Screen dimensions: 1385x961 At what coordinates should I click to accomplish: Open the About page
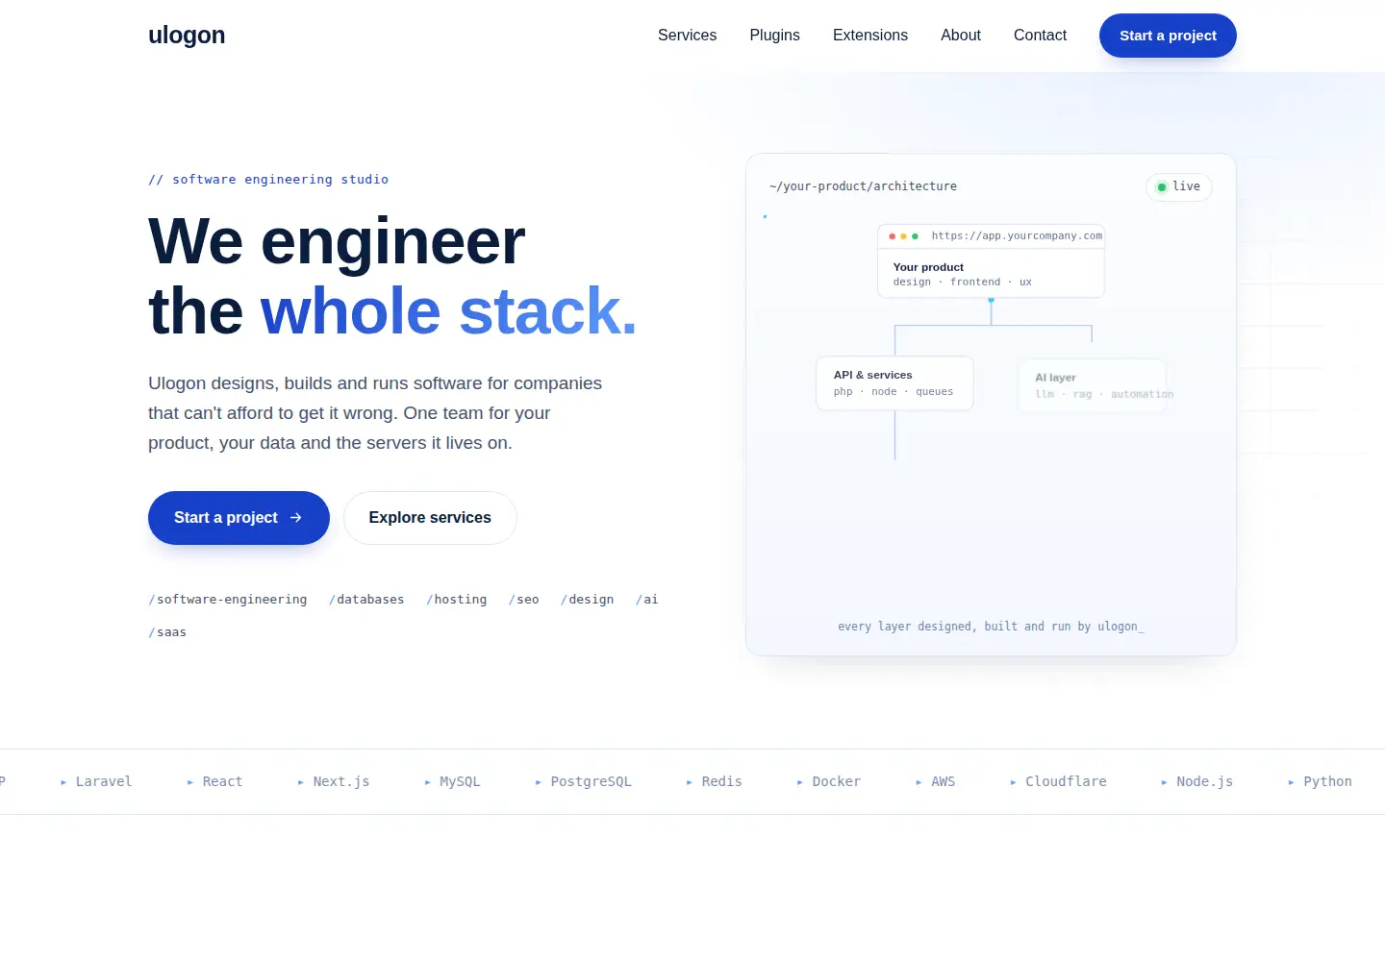coord(960,36)
